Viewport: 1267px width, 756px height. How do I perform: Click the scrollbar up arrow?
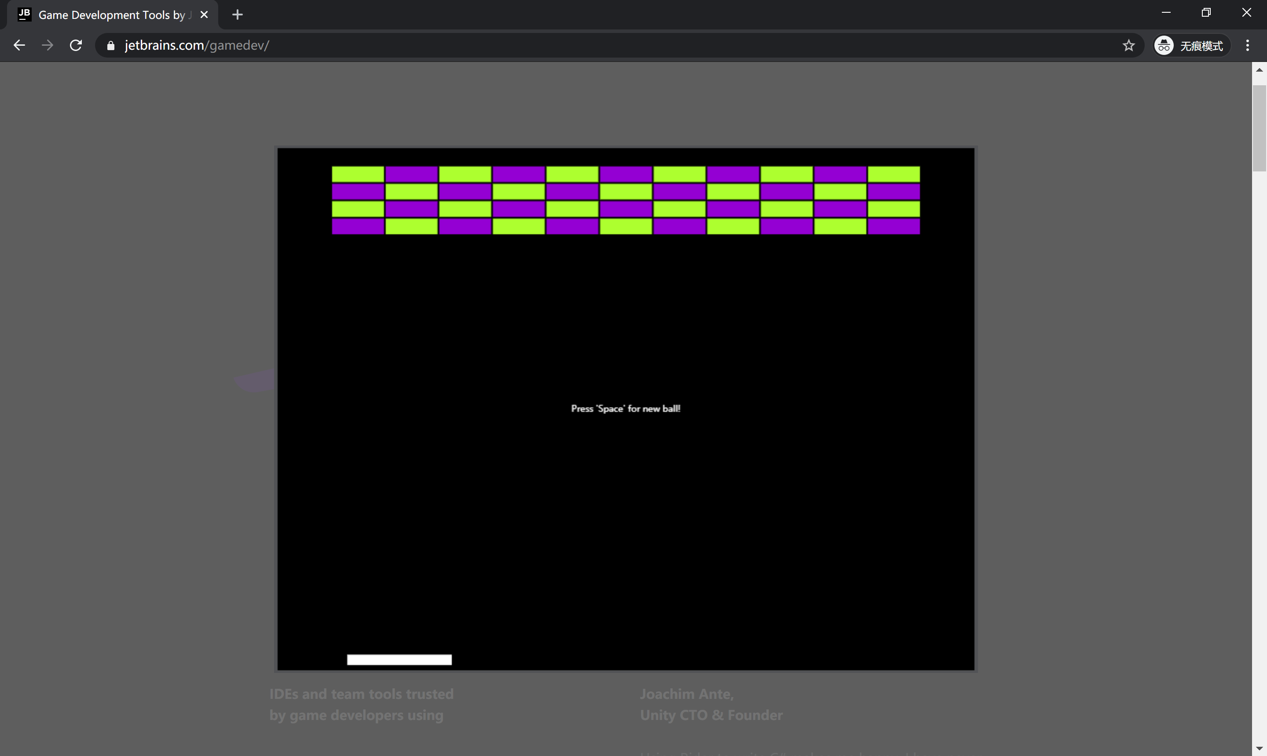coord(1259,70)
